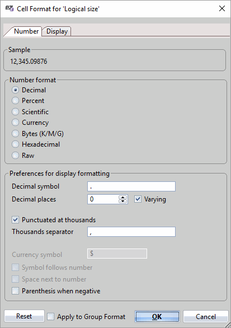Viewport: 231px width, 328px height.
Task: Click the Decimal symbol input field
Action: tap(131, 186)
